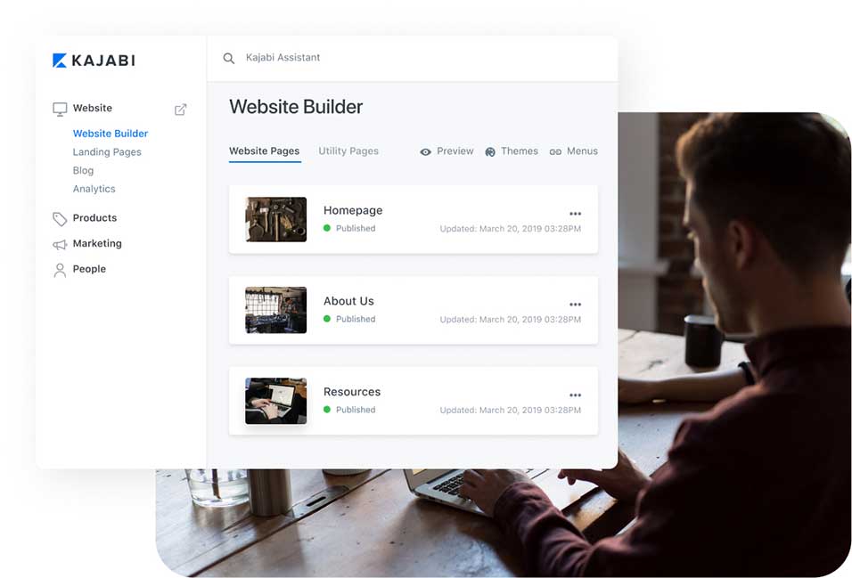
Task: Switch to the Utility Pages tab
Action: pos(348,151)
